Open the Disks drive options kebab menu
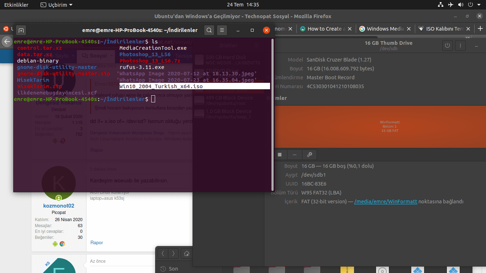This screenshot has height=273, width=486. click(460, 45)
